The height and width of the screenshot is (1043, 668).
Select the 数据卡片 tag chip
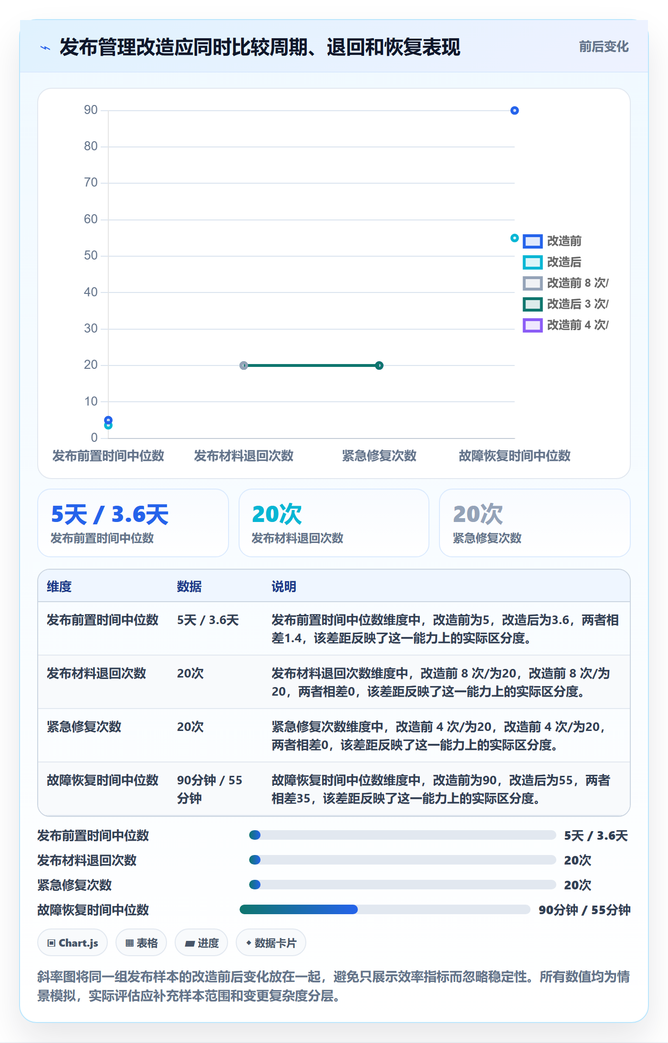(271, 943)
